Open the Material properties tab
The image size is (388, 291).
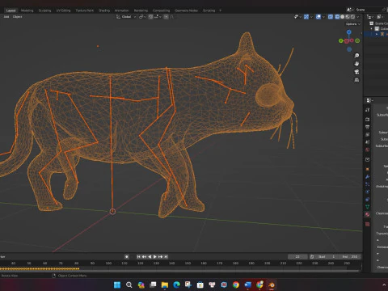[x=368, y=214]
